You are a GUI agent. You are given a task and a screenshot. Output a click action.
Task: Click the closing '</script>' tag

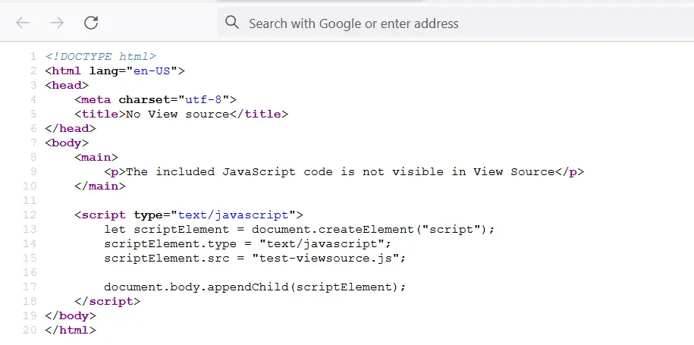(108, 301)
